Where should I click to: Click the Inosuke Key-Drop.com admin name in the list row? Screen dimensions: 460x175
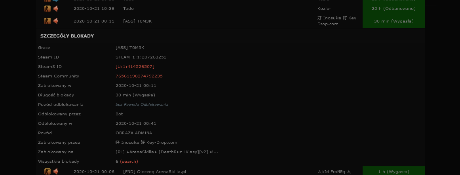pyautogui.click(x=338, y=21)
